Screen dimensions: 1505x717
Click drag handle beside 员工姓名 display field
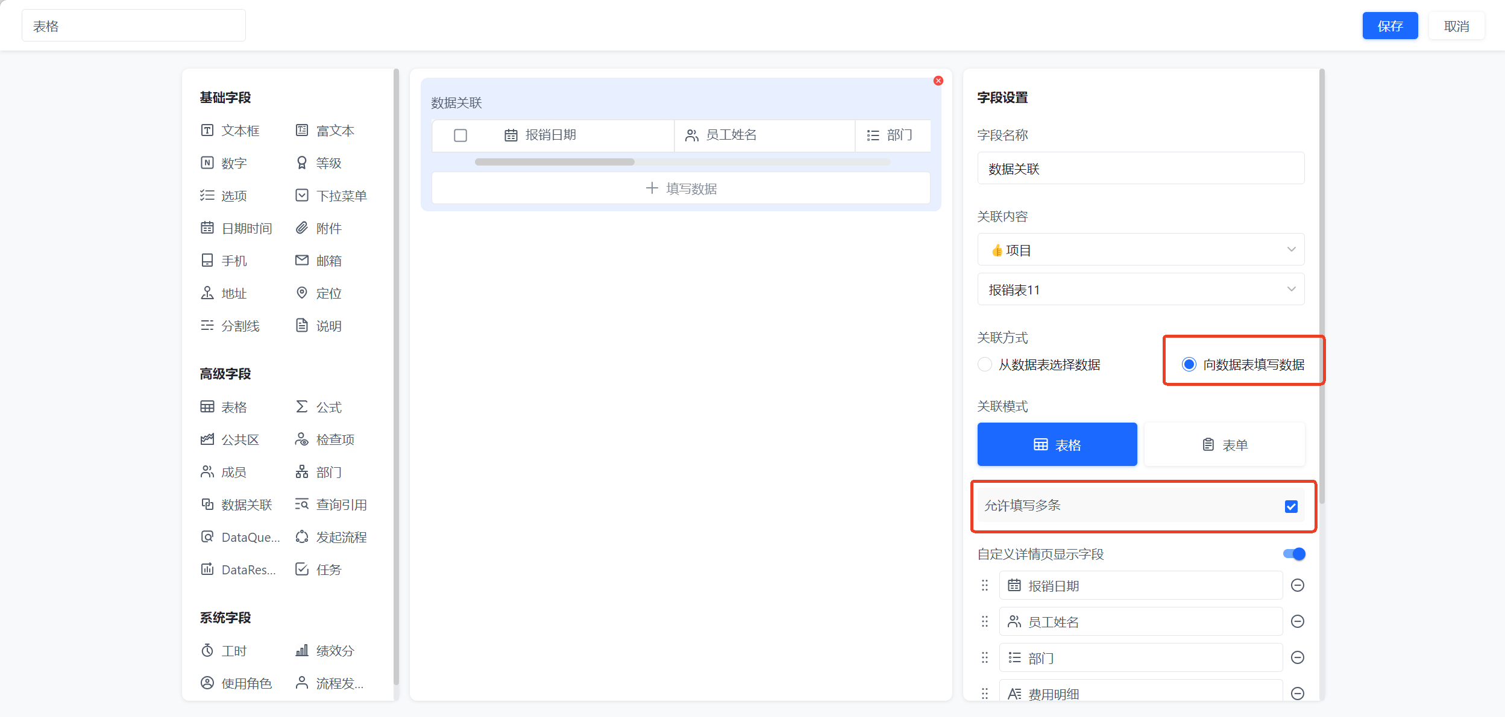tap(985, 621)
